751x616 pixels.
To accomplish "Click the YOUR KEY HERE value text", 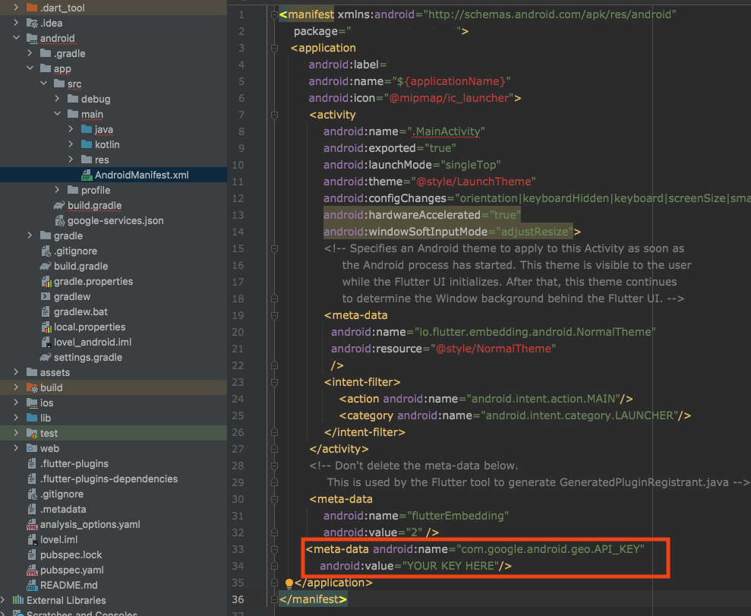I will (x=450, y=566).
